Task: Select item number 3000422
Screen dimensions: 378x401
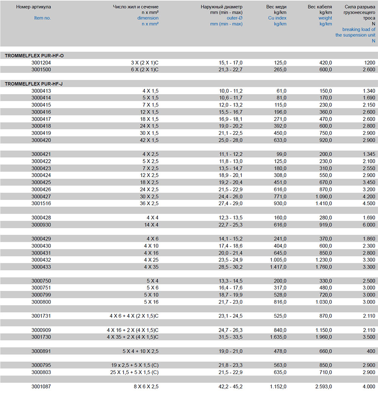Action: pos(41,161)
